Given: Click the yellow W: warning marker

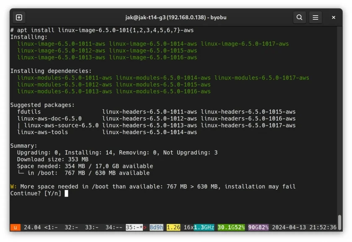Looking at the screenshot, I should [x=13, y=186].
